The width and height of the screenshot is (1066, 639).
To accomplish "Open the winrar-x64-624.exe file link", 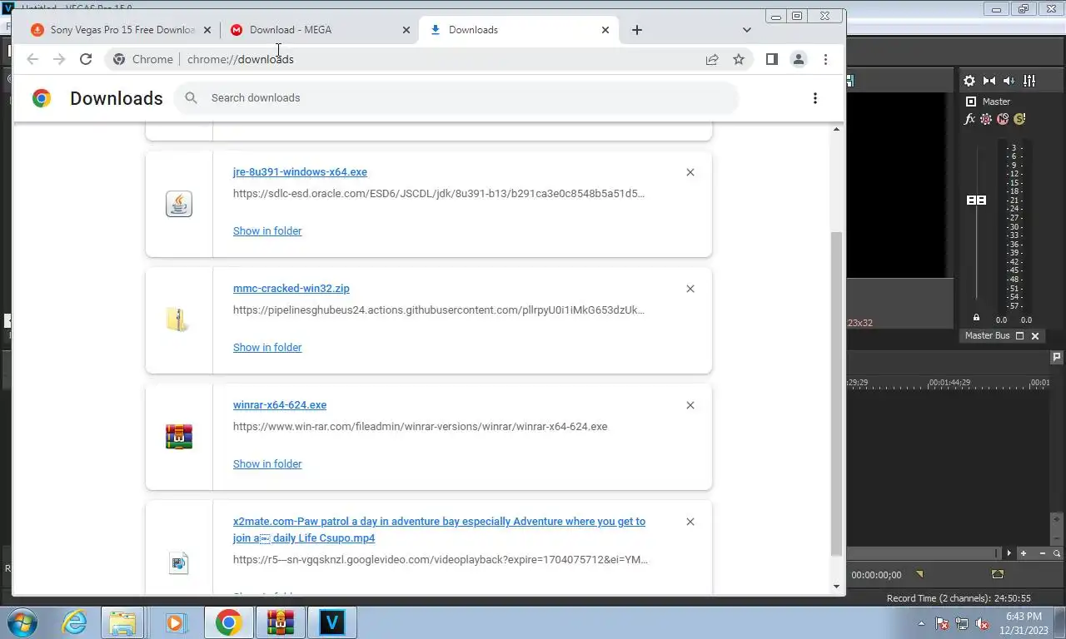I will [280, 405].
